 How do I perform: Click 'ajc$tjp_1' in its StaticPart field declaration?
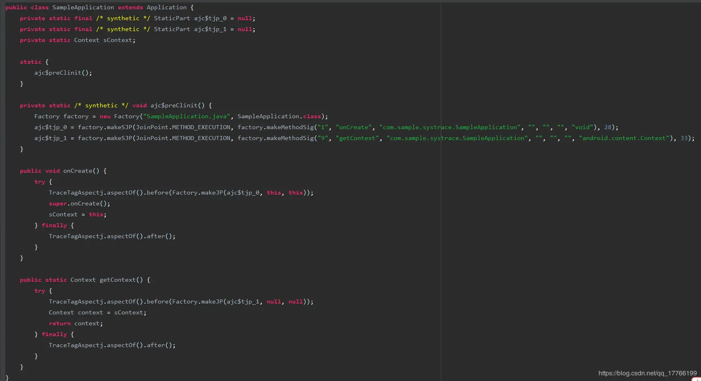210,29
